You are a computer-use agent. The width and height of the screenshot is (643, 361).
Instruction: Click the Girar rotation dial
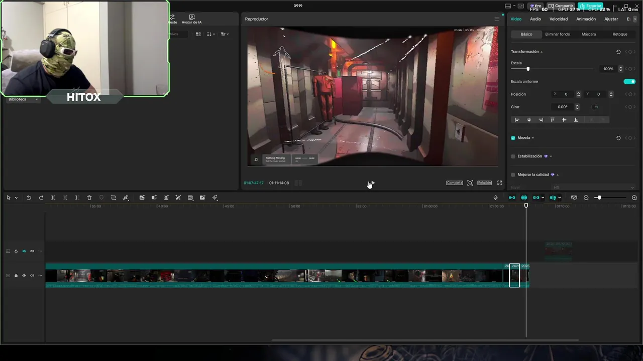[x=595, y=107]
